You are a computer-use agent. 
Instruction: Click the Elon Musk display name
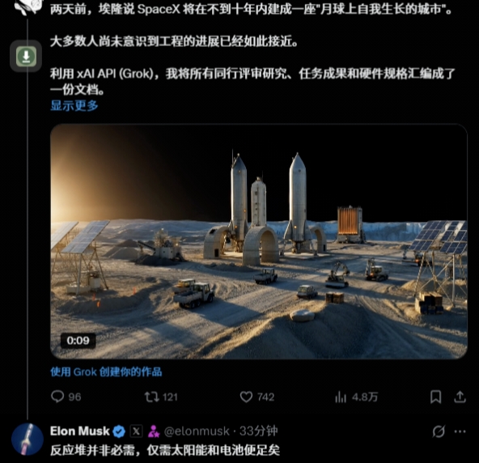[80, 431]
